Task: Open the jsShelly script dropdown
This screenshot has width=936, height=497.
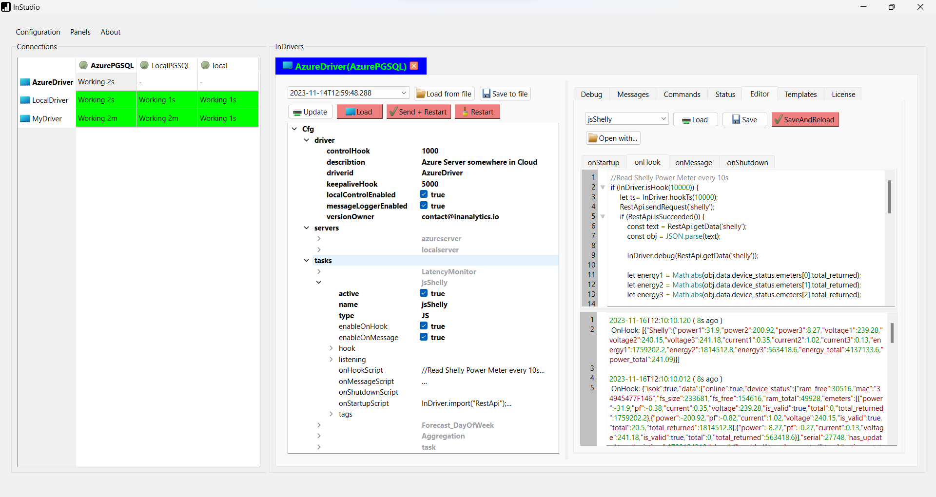Action: pos(663,119)
